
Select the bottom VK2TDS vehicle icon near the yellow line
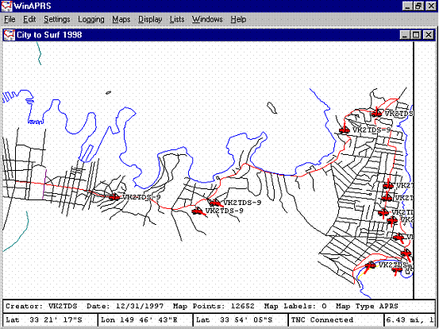point(370,265)
